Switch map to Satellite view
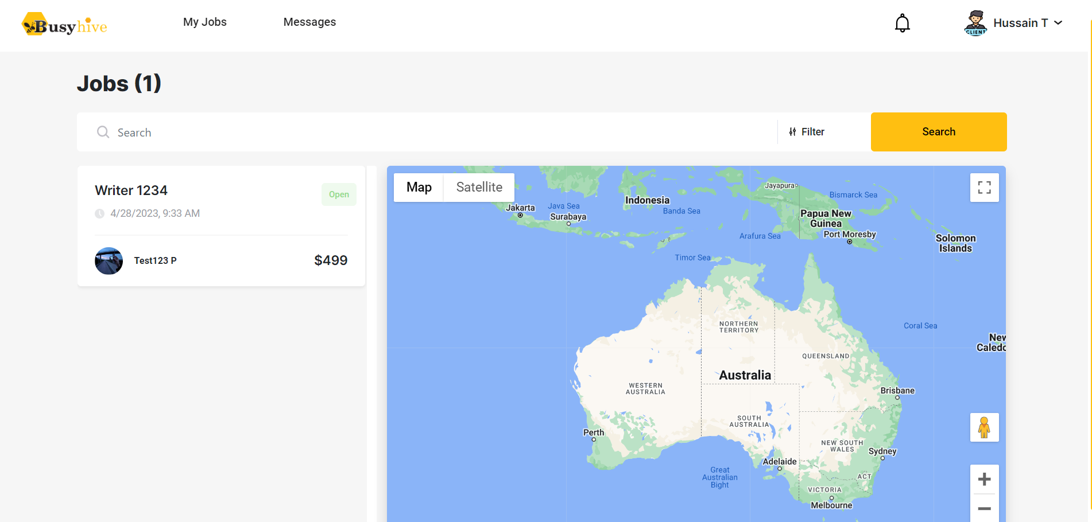1092x522 pixels. (479, 188)
